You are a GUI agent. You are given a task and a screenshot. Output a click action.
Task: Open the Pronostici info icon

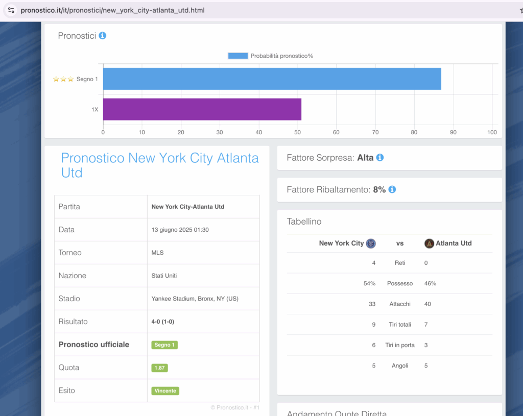pyautogui.click(x=102, y=35)
